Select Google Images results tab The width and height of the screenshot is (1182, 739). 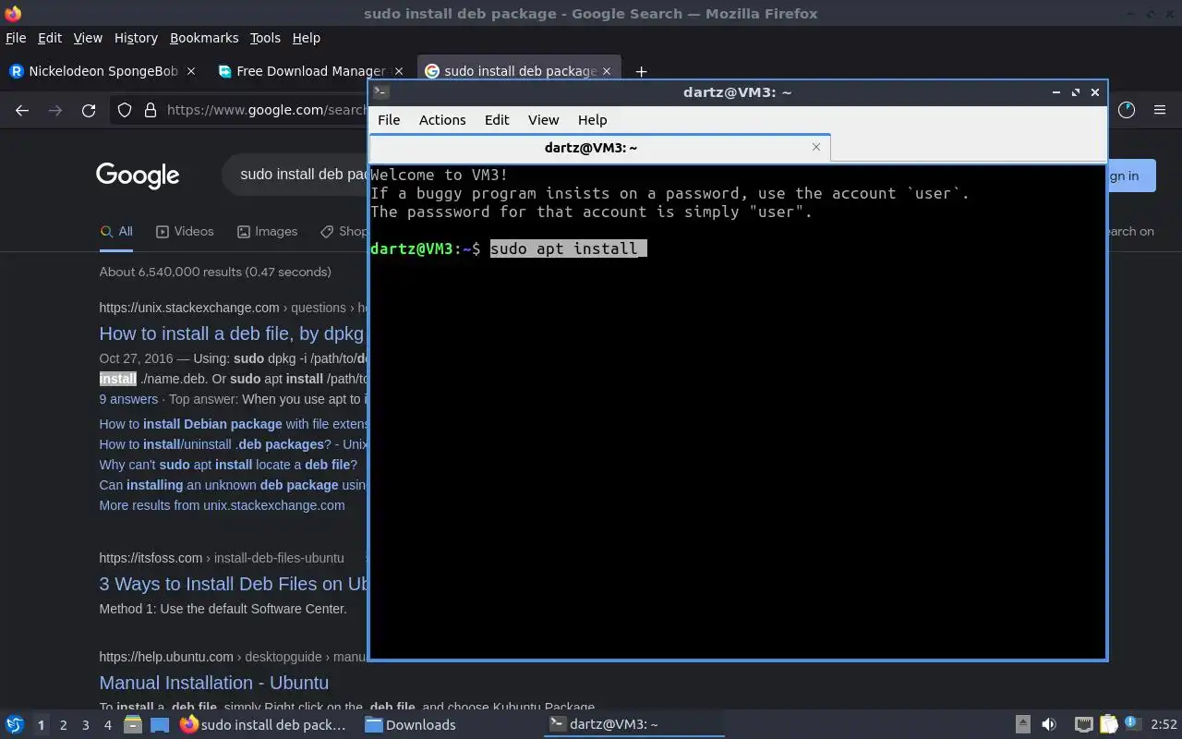[x=267, y=232]
